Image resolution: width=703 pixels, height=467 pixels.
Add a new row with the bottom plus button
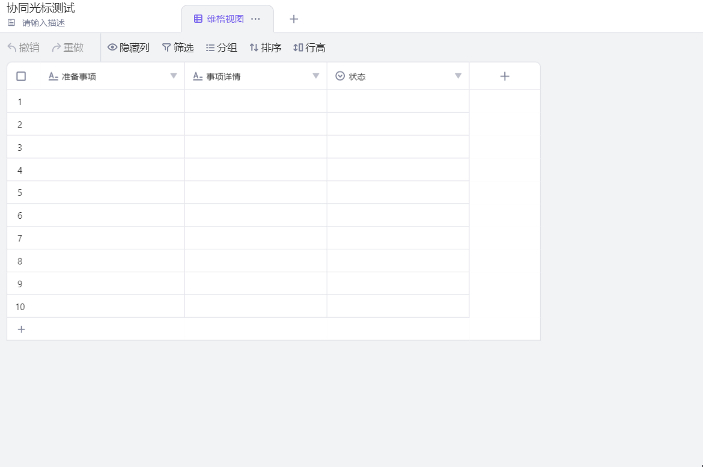point(21,329)
